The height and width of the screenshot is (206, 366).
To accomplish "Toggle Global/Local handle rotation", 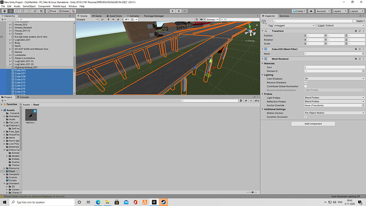I will tap(64, 11).
